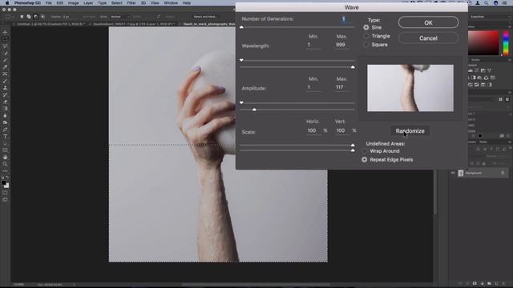Image resolution: width=513 pixels, height=288 pixels.
Task: Pick a color in the red color field
Action: (x=483, y=42)
